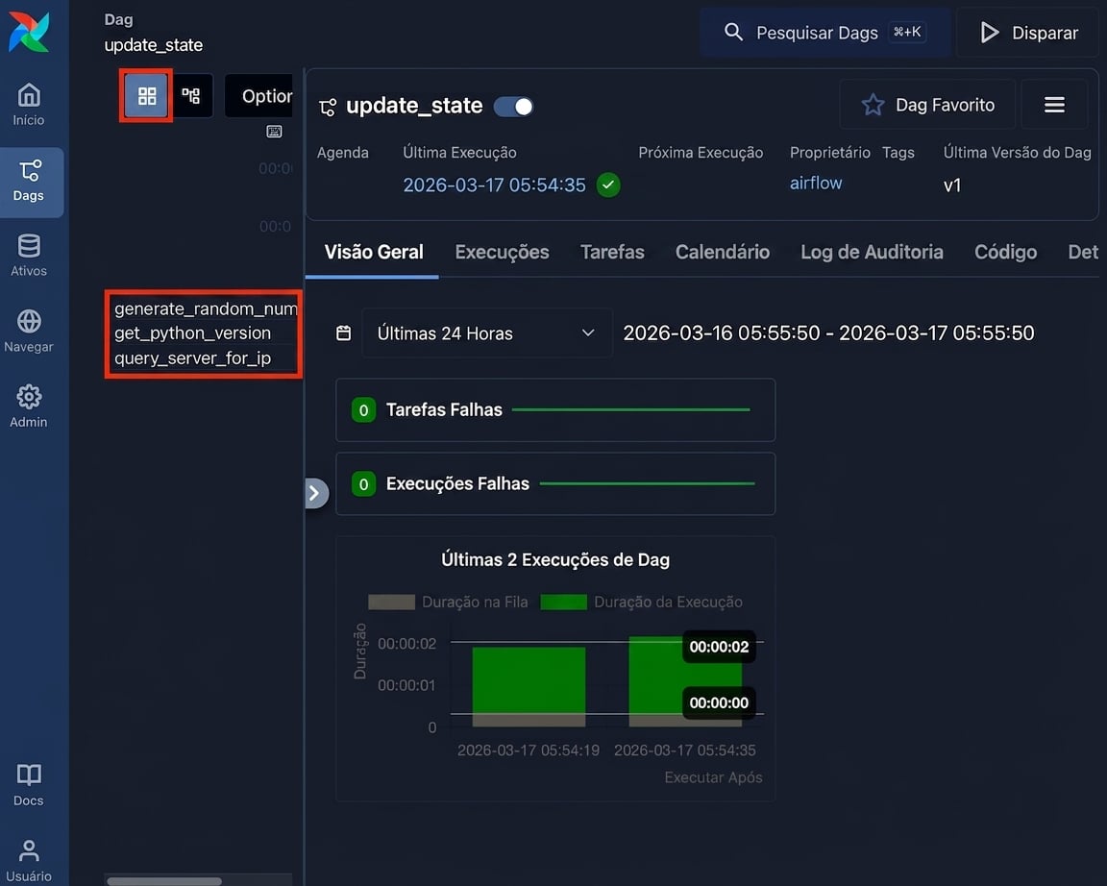The image size is (1107, 886).
Task: Open the Admin settings menu
Action: 29,406
